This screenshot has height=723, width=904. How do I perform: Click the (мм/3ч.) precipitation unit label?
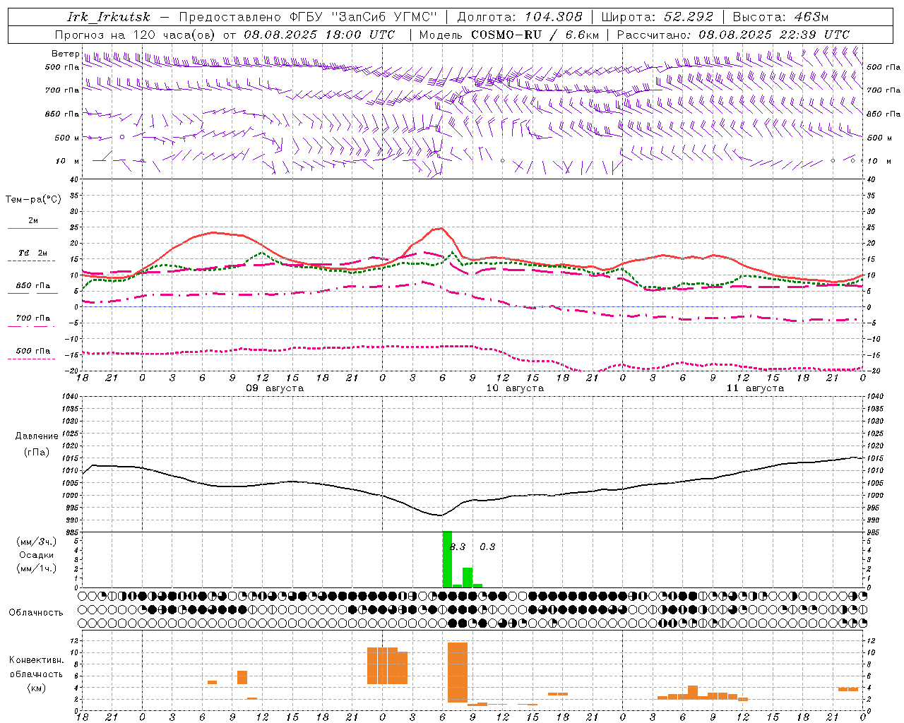coord(37,542)
